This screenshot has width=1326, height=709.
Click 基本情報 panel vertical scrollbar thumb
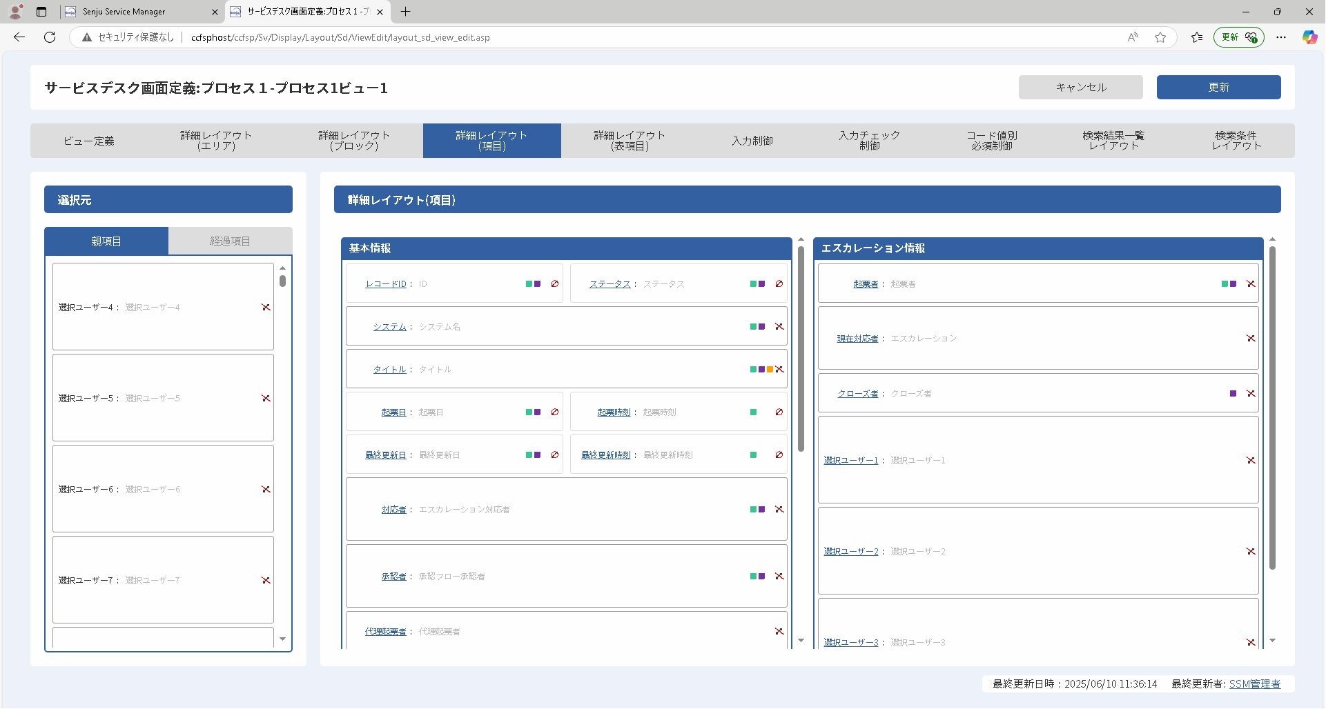pyautogui.click(x=801, y=349)
